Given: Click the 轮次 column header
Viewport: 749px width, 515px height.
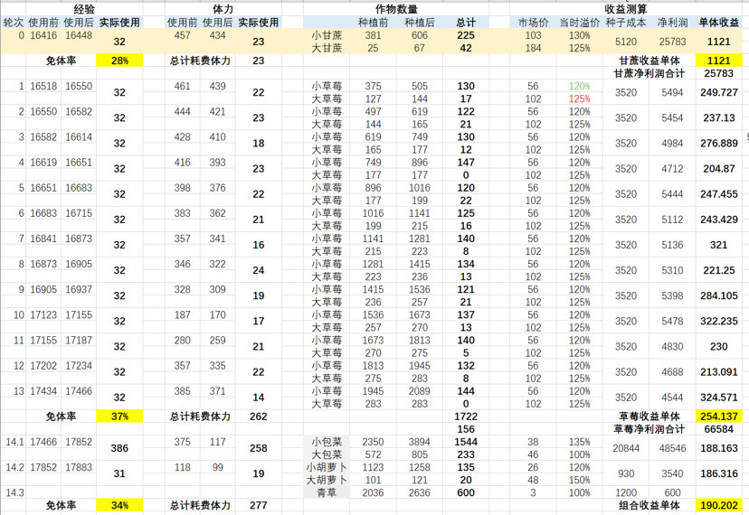Looking at the screenshot, I should (x=13, y=23).
